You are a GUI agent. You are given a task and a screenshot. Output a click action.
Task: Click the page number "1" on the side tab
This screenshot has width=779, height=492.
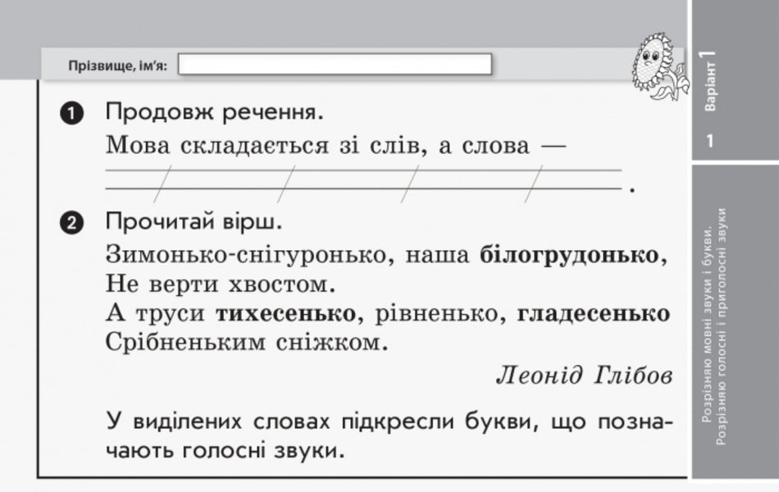pyautogui.click(x=710, y=141)
